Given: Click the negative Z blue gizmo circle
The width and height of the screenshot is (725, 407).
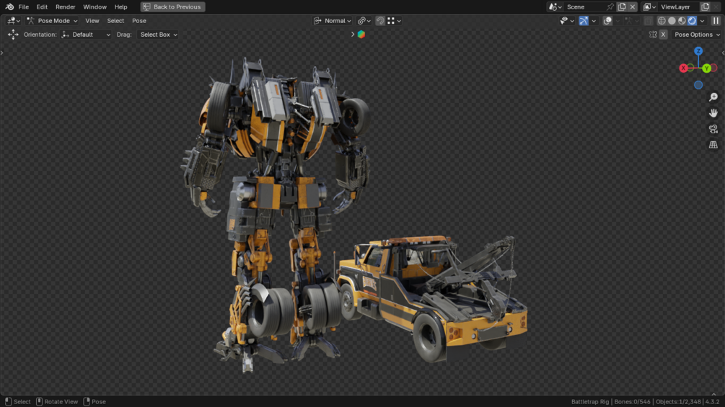Looking at the screenshot, I should pyautogui.click(x=698, y=85).
